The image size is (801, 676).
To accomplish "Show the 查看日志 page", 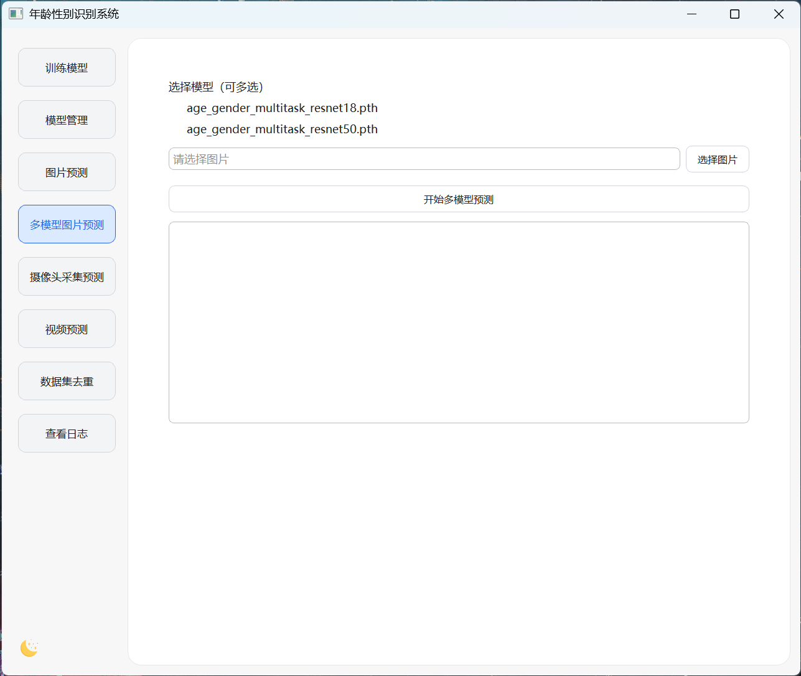I will point(67,434).
